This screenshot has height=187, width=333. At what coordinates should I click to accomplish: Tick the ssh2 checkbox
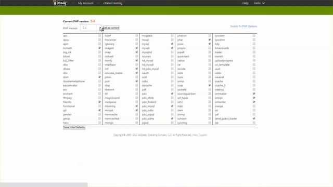210,102
